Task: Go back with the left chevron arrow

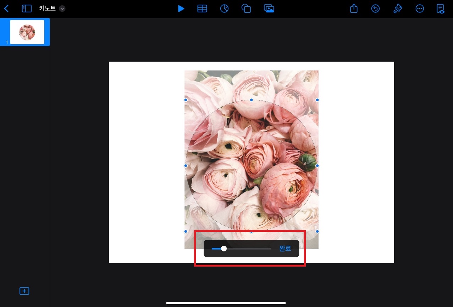Action: click(x=6, y=9)
